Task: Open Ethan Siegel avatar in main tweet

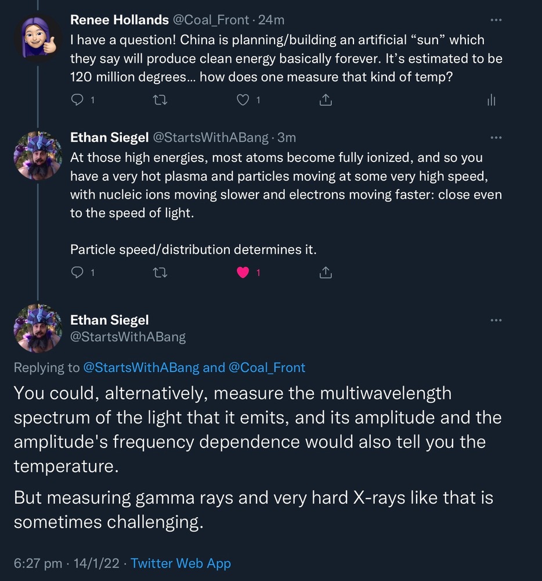Action: pyautogui.click(x=38, y=328)
